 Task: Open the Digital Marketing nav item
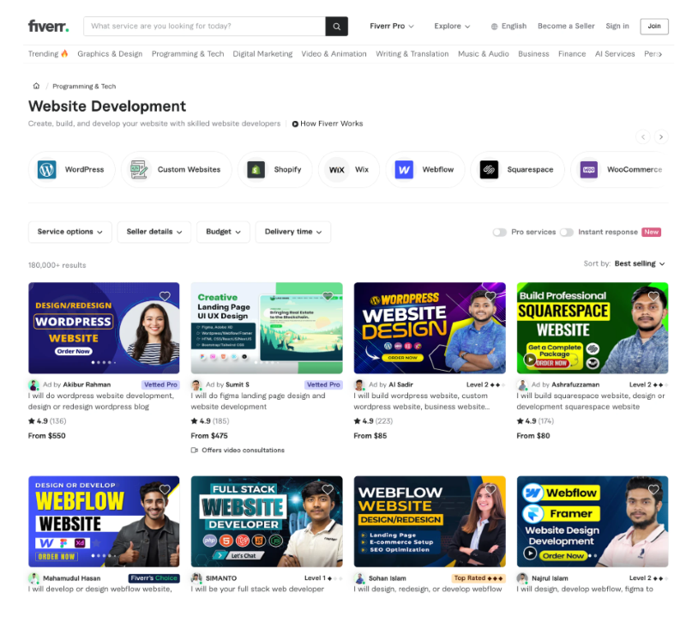[262, 53]
